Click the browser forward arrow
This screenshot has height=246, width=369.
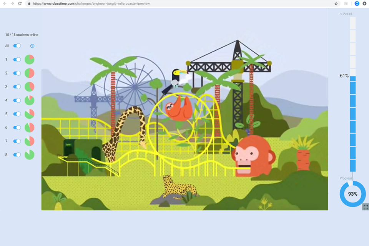coord(12,3)
